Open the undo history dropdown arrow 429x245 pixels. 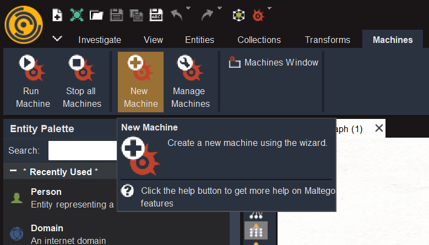(188, 8)
